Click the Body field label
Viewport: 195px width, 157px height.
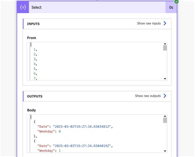tap(31, 110)
